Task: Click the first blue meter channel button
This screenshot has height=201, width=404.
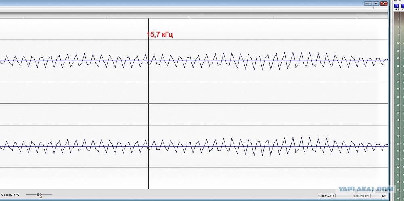Action: pyautogui.click(x=397, y=6)
